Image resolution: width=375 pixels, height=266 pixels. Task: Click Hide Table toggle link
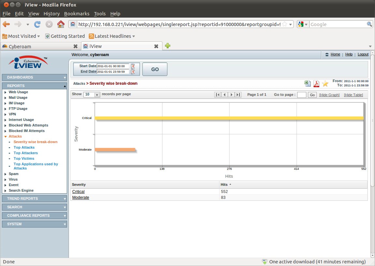(353, 95)
